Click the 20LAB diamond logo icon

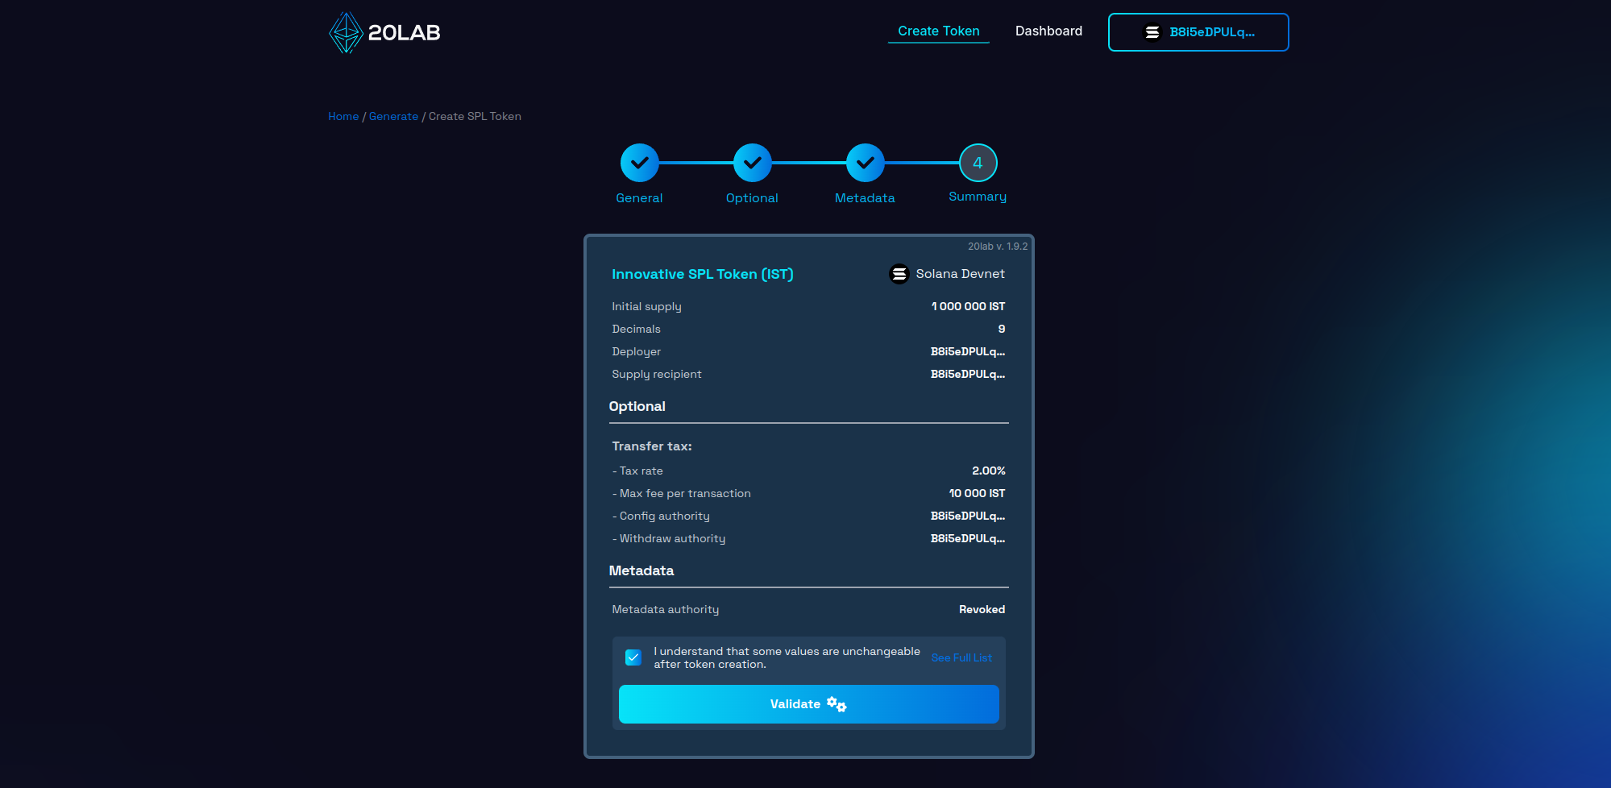[x=347, y=32]
